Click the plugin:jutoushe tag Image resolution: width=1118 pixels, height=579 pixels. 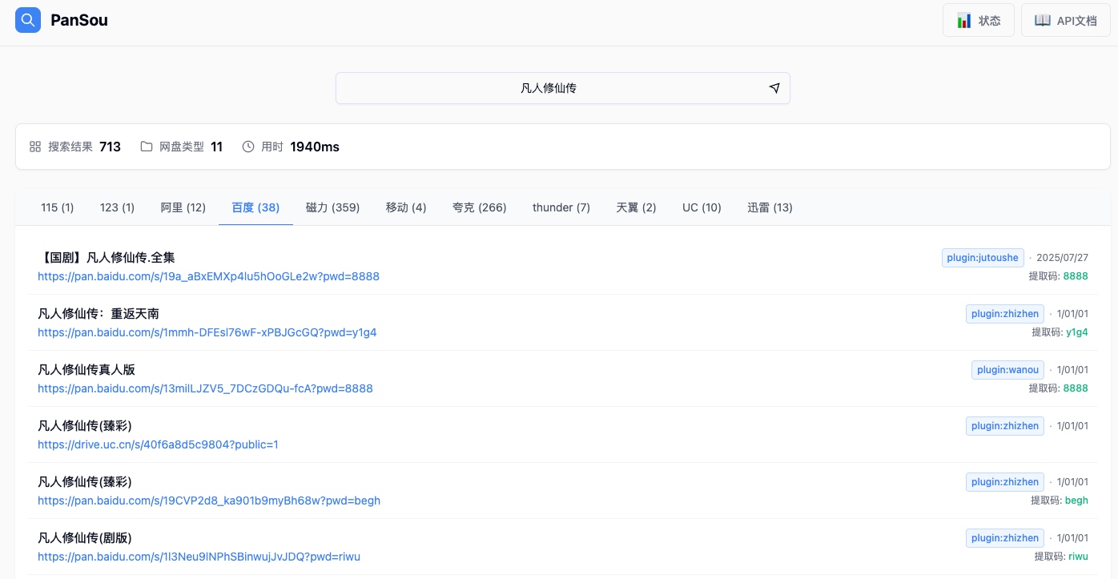coord(983,258)
